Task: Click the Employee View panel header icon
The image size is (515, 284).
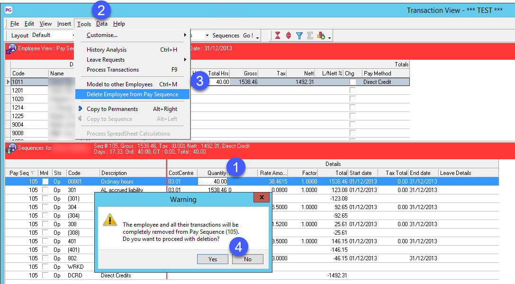Action: coord(11,48)
